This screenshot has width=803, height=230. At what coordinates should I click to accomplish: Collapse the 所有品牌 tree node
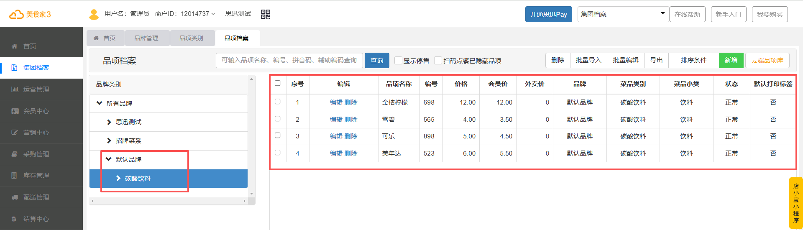click(100, 103)
